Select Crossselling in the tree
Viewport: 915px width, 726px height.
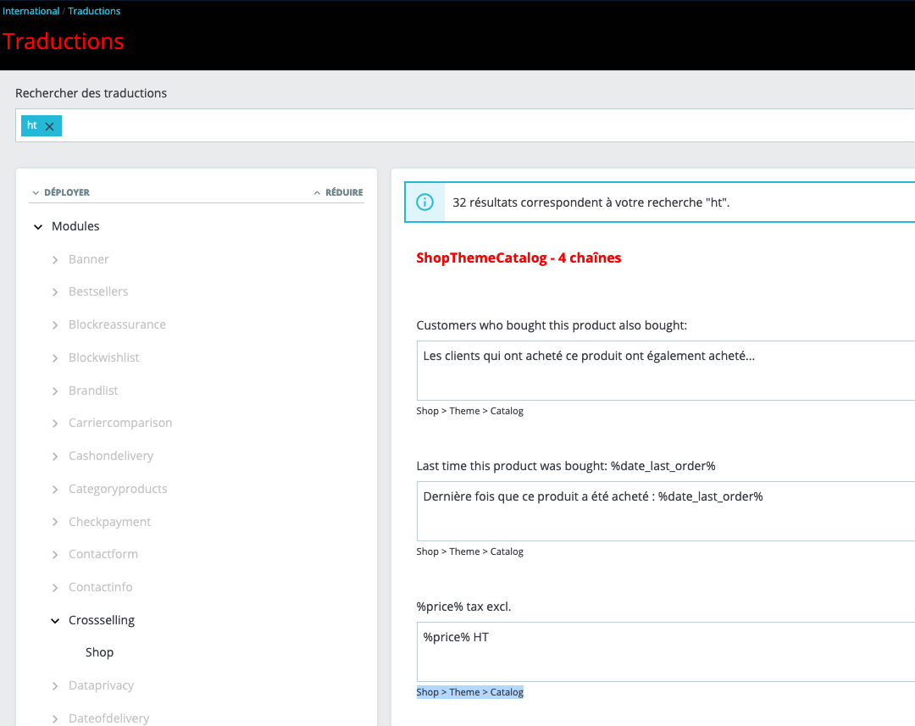pos(102,620)
